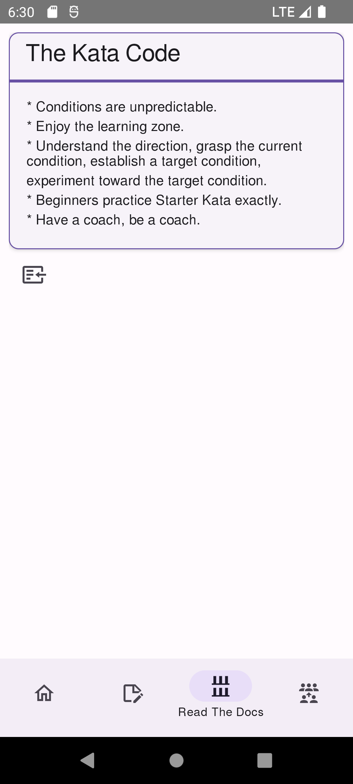Tap the collapse-text icon below the card

click(34, 274)
